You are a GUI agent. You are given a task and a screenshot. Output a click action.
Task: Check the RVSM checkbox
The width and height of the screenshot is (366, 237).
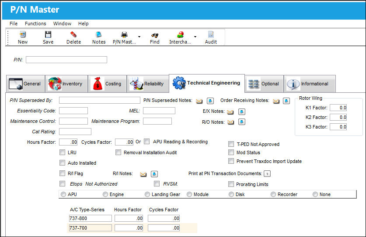[157, 184]
